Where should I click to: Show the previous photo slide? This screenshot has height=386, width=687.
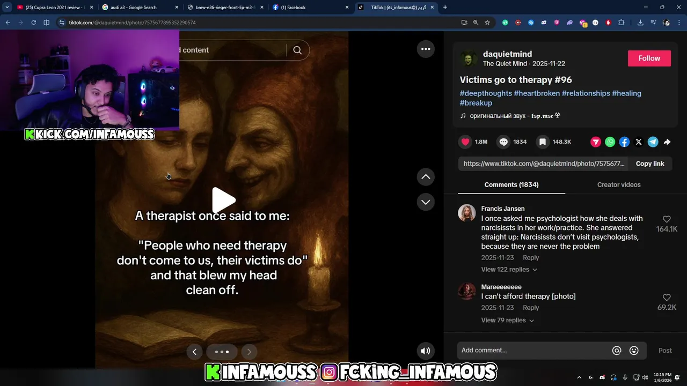(194, 352)
